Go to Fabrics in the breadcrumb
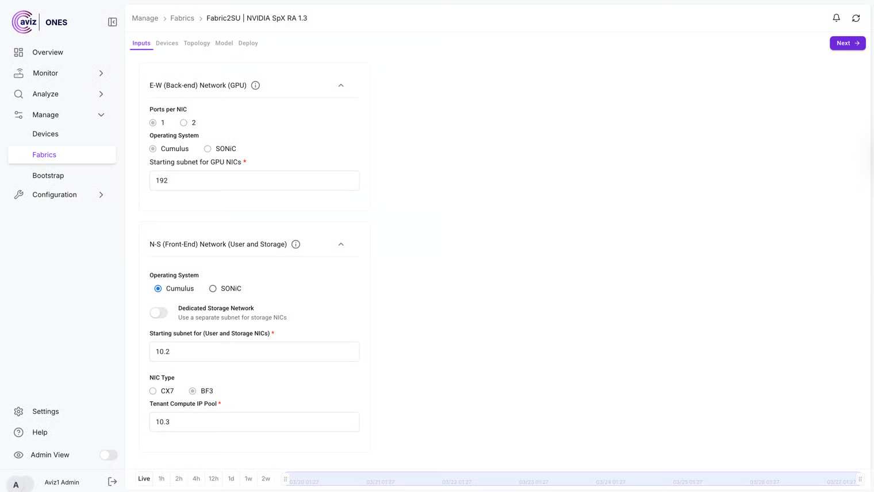This screenshot has width=874, height=492. tap(182, 18)
